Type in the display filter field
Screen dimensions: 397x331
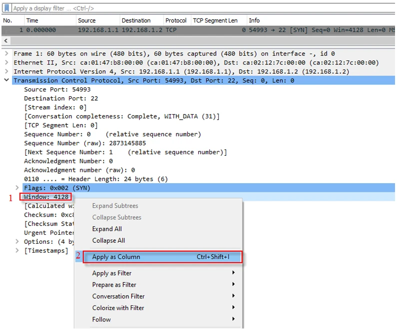pyautogui.click(x=200, y=8)
